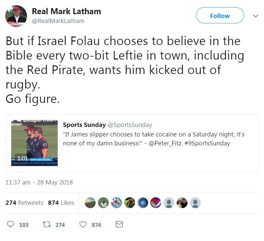Screen dimensions: 264x241
Task: Expand the tweet options chevron
Action: point(255,16)
